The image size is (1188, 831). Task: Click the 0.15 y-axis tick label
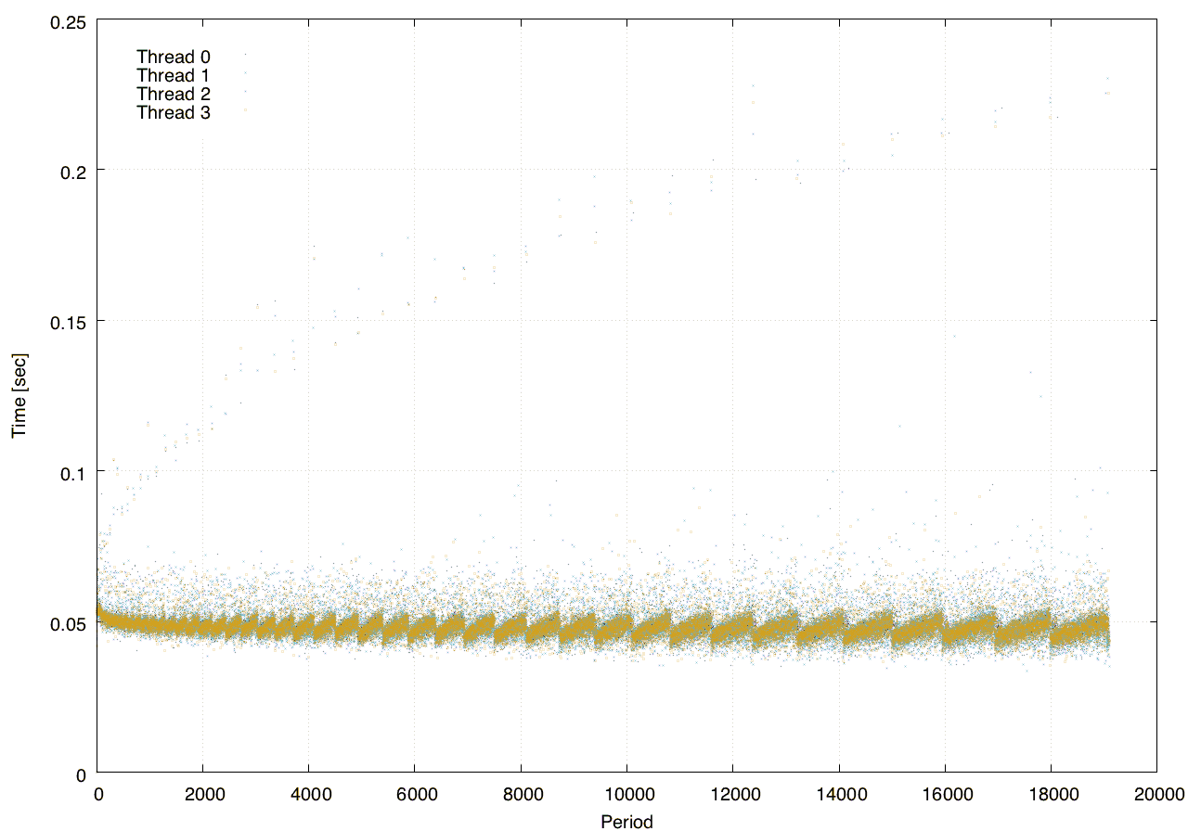[x=68, y=321]
